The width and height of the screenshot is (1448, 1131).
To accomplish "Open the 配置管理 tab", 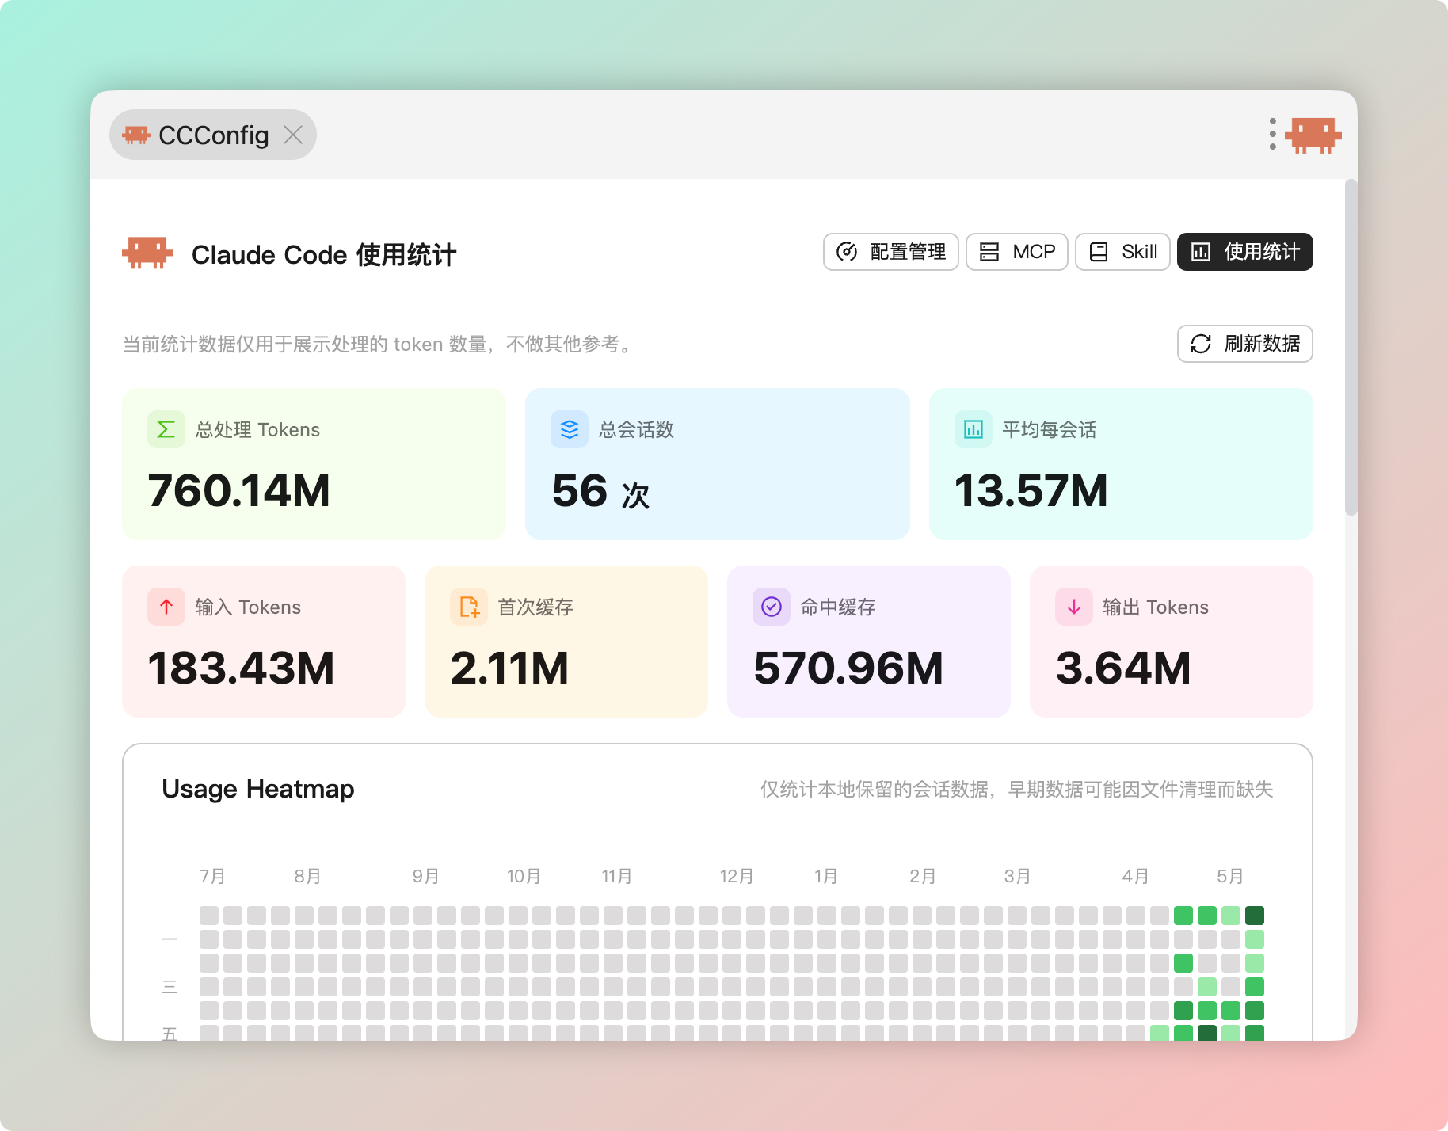I will pos(890,252).
